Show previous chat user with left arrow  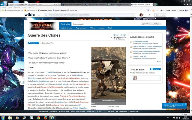(x=132, y=78)
